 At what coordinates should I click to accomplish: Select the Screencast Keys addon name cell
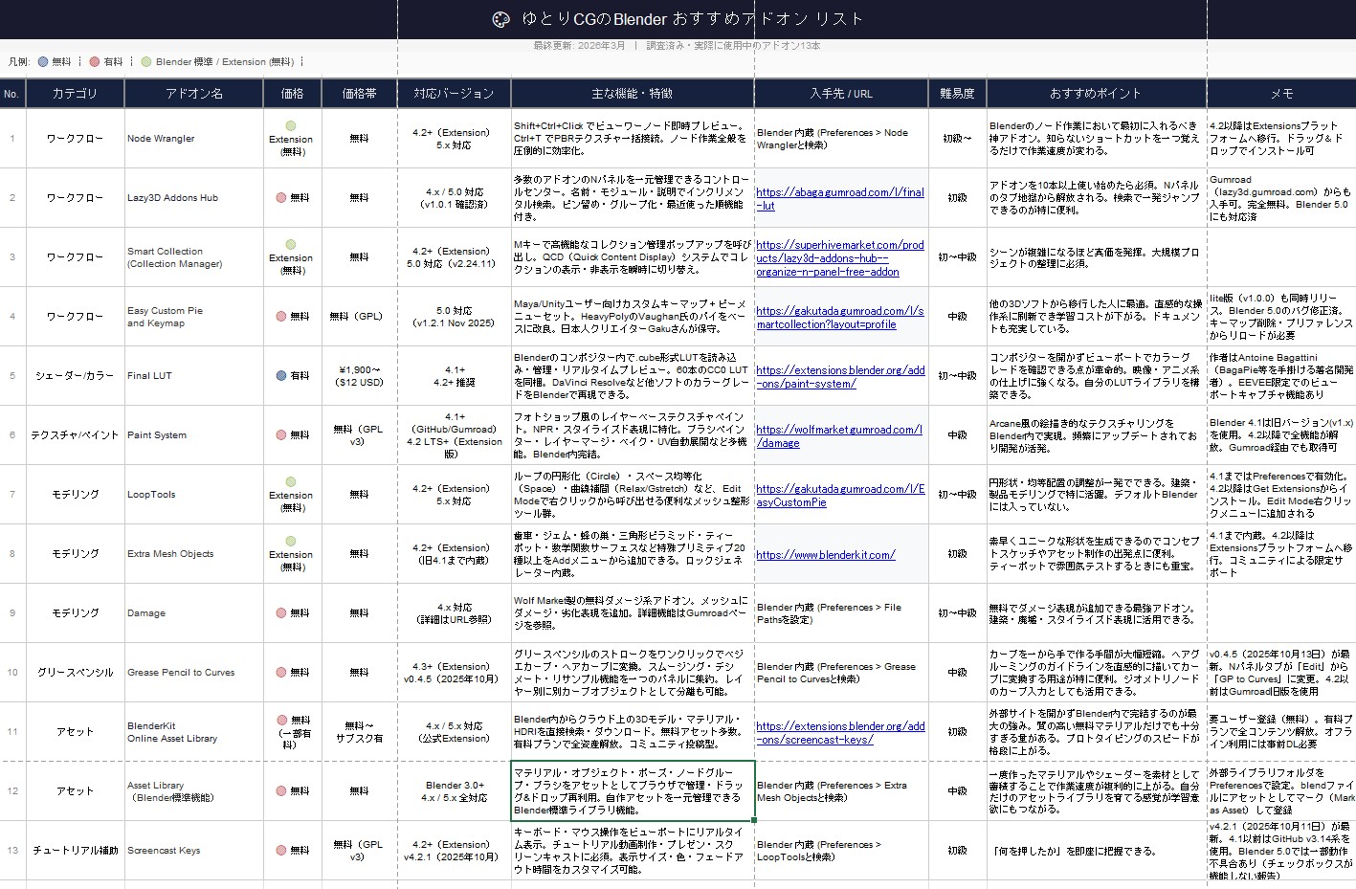pos(194,851)
